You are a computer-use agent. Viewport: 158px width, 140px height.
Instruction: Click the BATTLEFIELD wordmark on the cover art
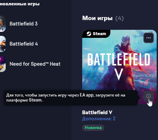click(118, 60)
